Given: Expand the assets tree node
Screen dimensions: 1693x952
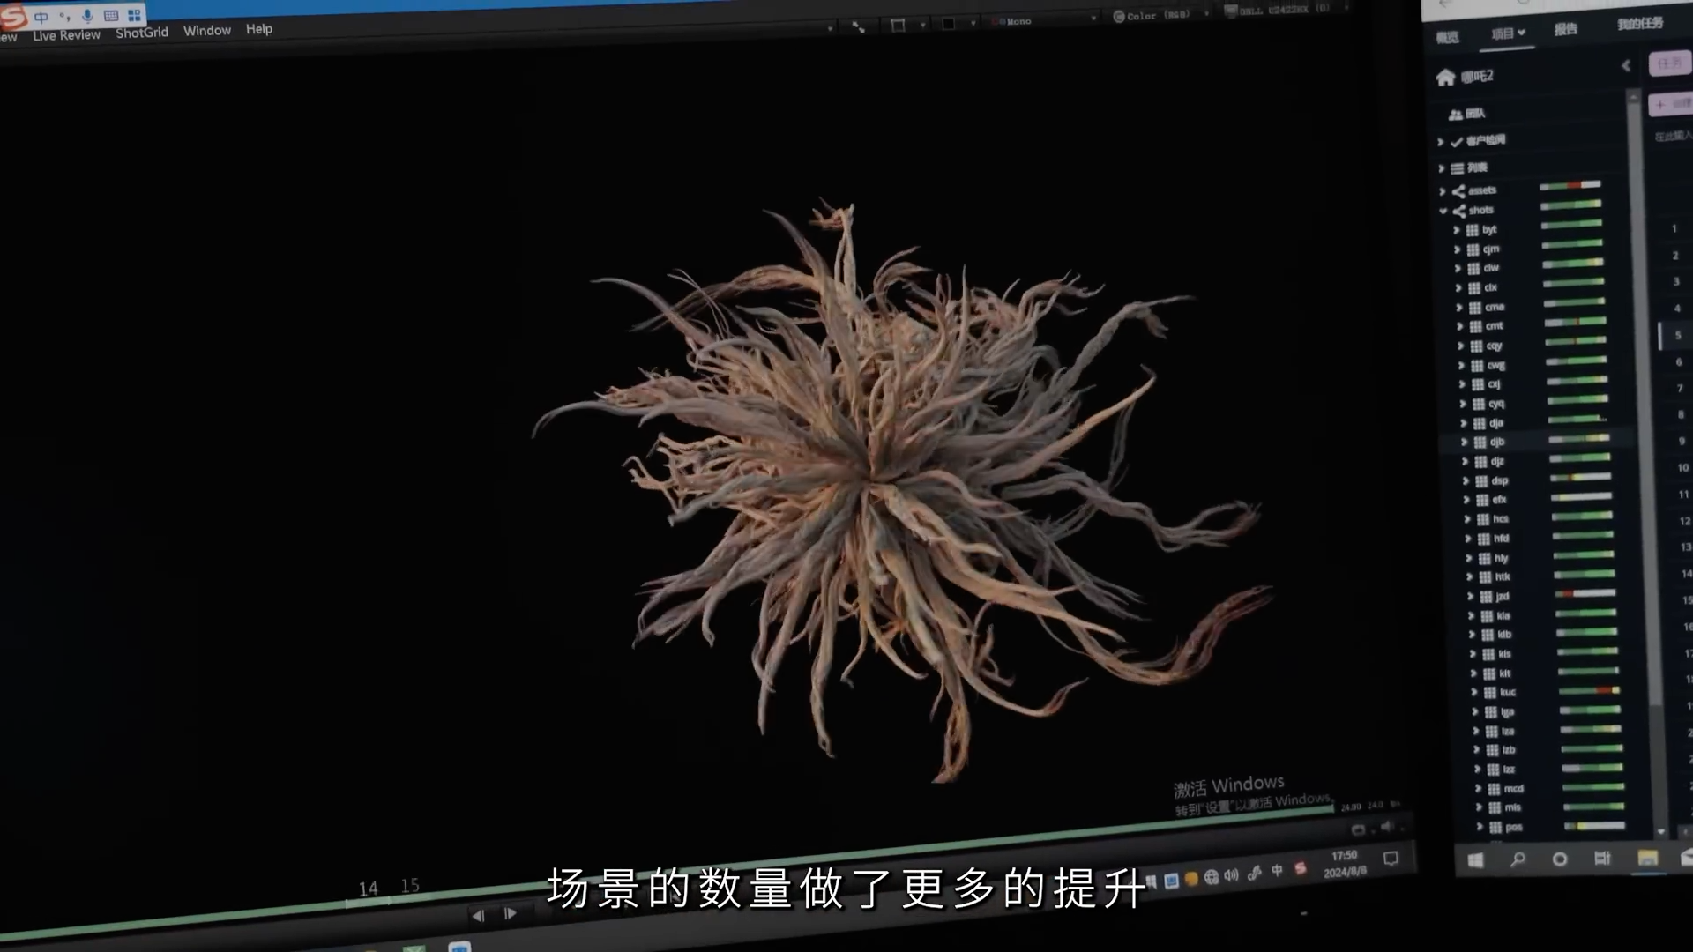Looking at the screenshot, I should point(1443,190).
